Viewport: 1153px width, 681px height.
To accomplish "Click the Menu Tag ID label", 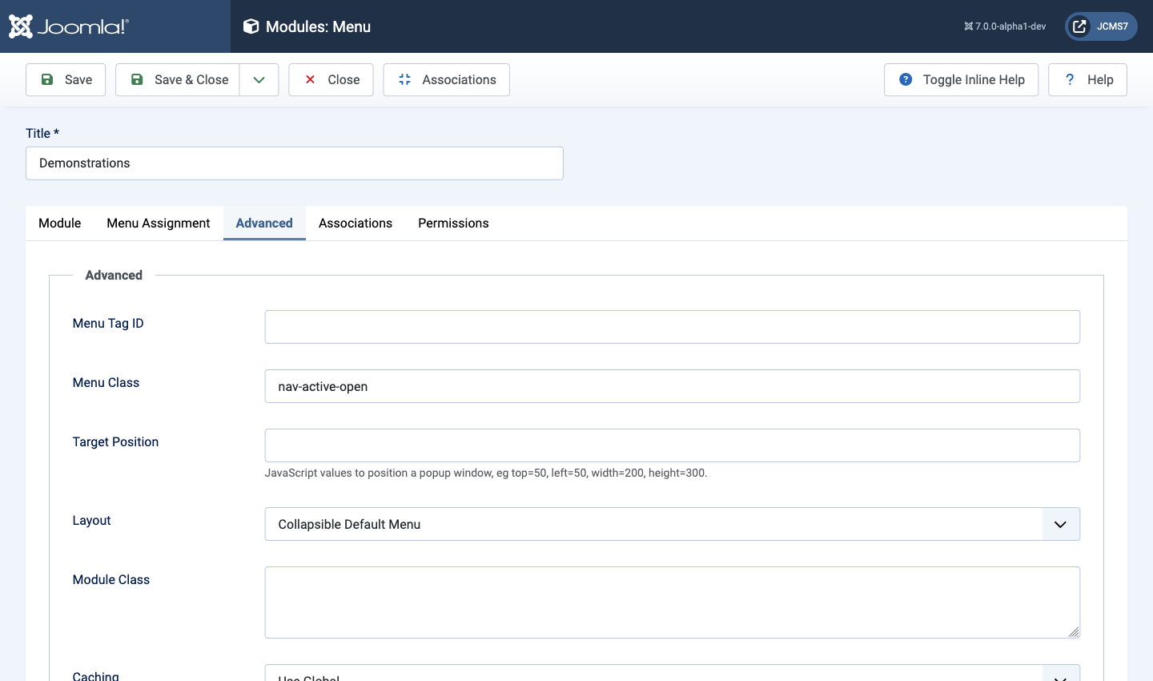I will [x=108, y=324].
